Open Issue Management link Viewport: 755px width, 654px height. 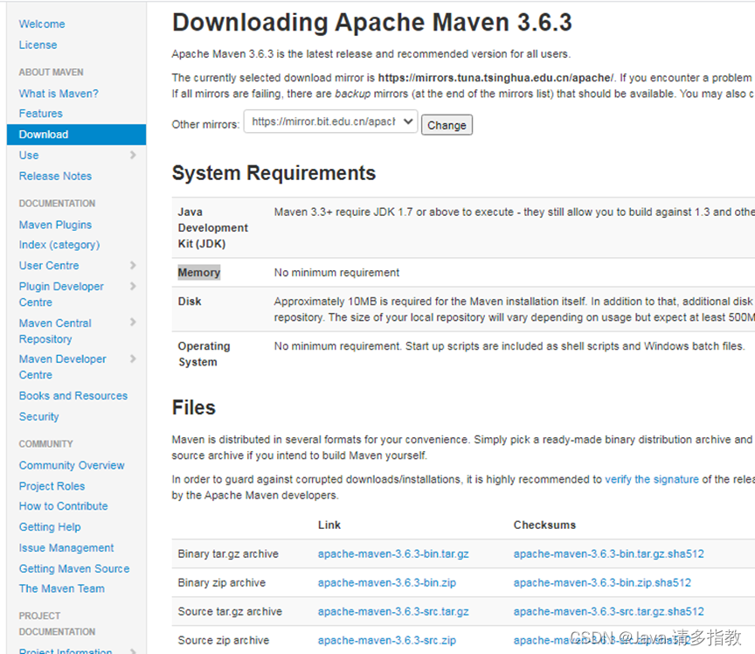coord(66,548)
